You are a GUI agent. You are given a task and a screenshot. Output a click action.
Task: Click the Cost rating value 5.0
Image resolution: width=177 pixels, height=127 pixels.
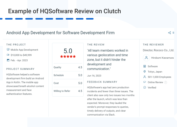coord(80,83)
